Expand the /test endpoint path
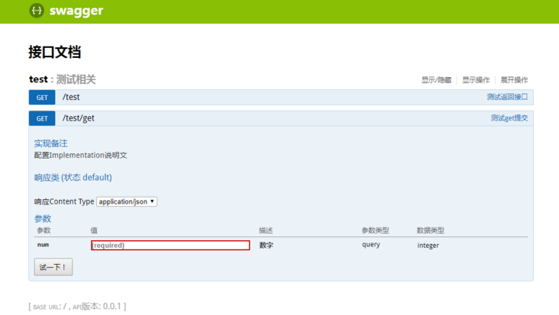The width and height of the screenshot is (559, 315). 71,97
